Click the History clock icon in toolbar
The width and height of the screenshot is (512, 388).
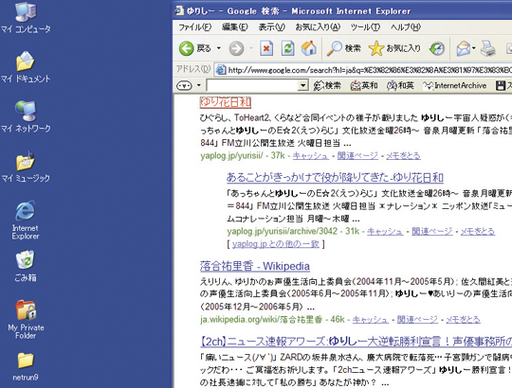(437, 48)
